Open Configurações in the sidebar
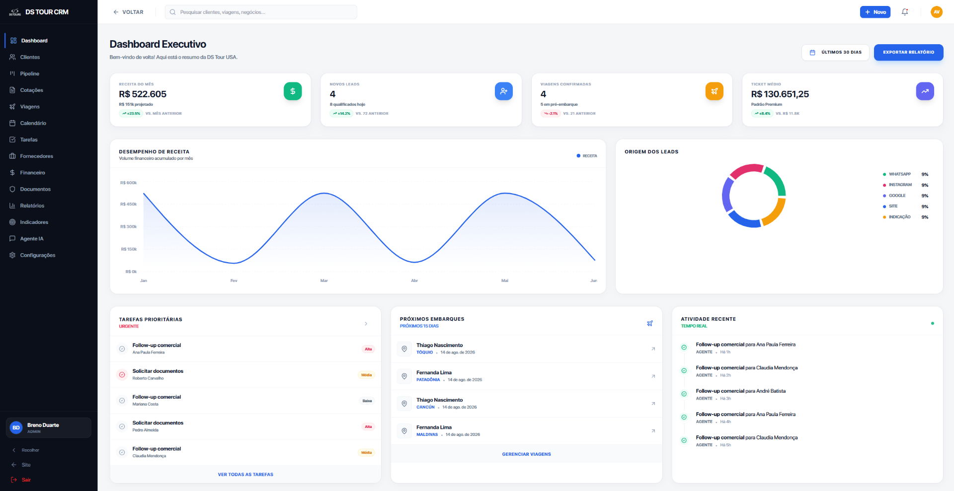The width and height of the screenshot is (954, 491). coord(49,255)
